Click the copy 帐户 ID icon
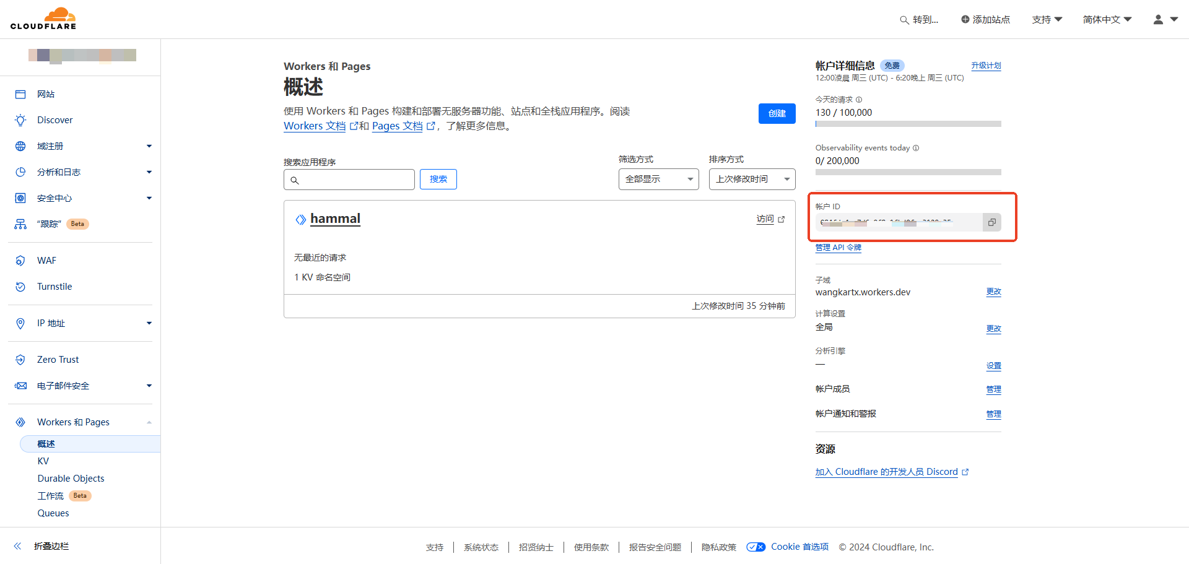 pyautogui.click(x=992, y=222)
